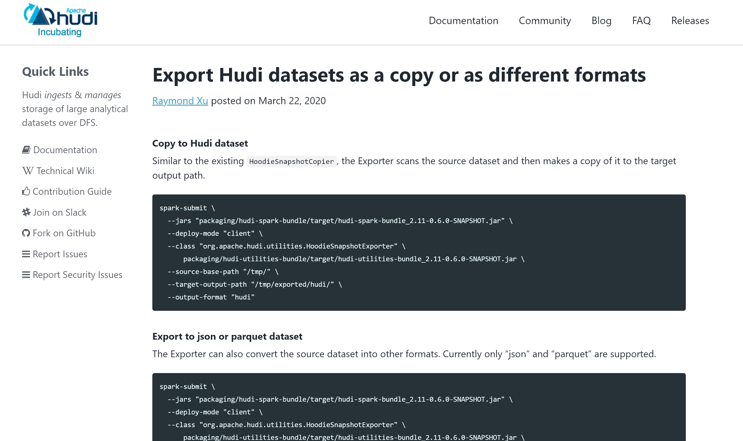
Task: Open the Join on Slack link
Action: (x=59, y=212)
